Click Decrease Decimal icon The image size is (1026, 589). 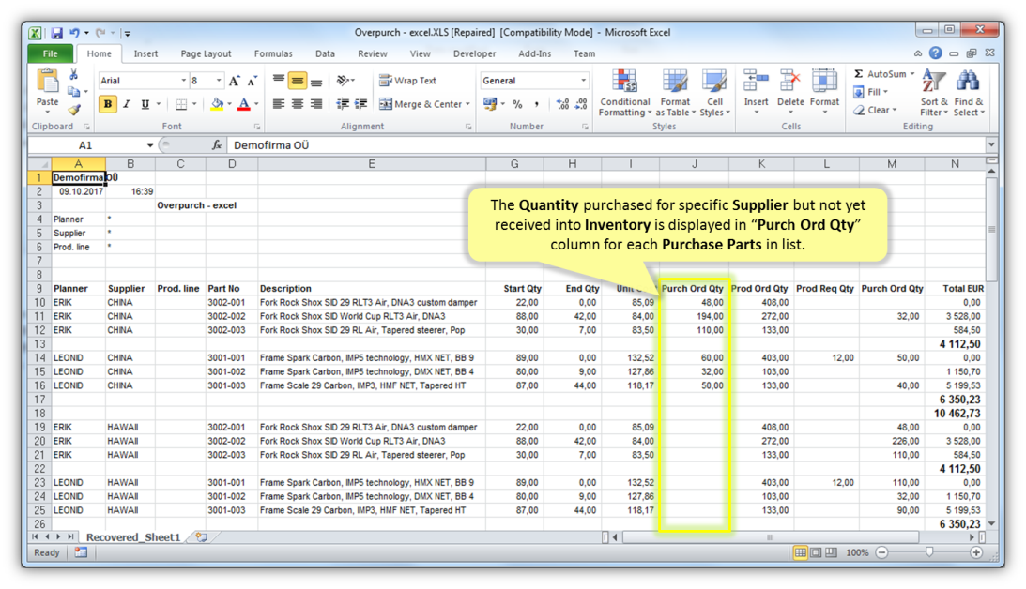[x=581, y=104]
